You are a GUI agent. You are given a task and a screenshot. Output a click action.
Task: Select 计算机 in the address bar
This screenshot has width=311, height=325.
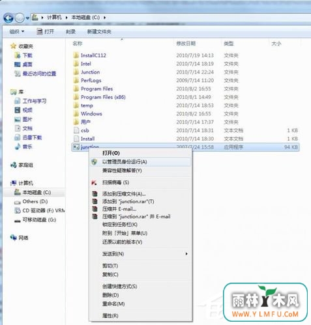point(54,18)
